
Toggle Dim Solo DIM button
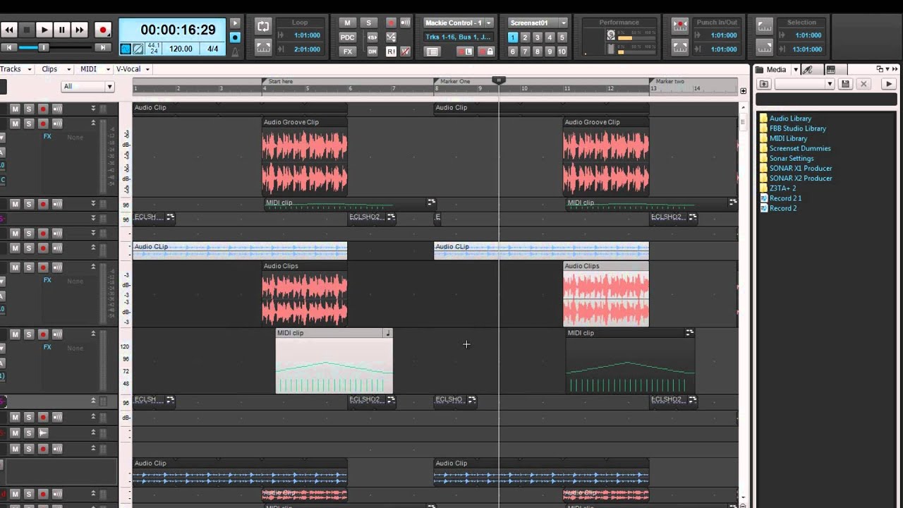372,52
